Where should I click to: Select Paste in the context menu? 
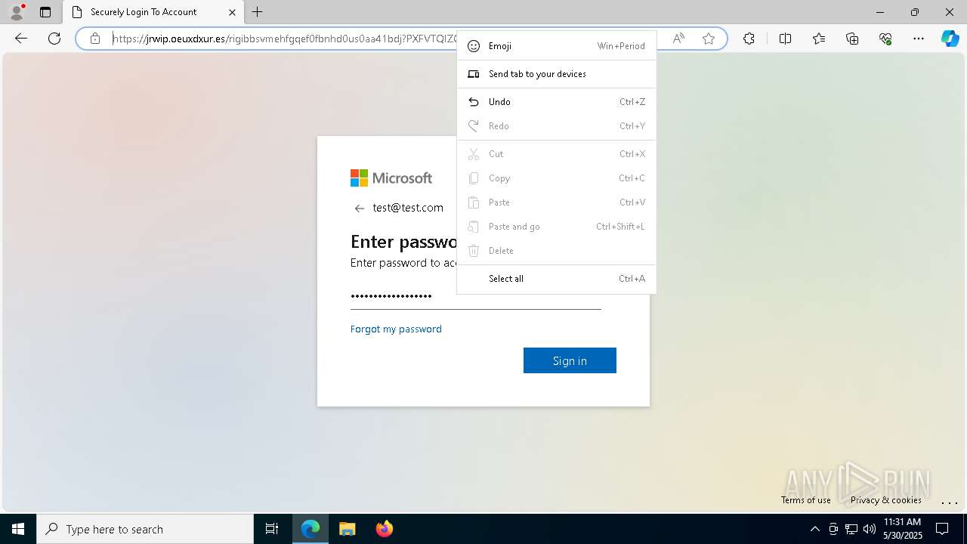(557, 202)
